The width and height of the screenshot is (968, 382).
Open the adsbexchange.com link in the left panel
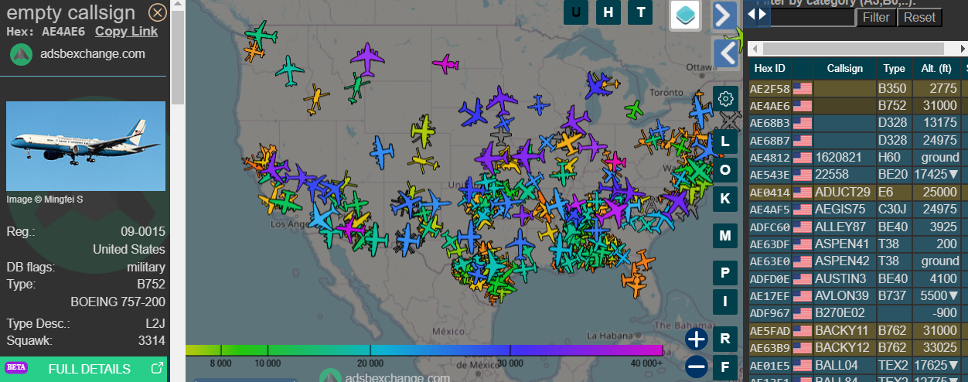coord(93,53)
